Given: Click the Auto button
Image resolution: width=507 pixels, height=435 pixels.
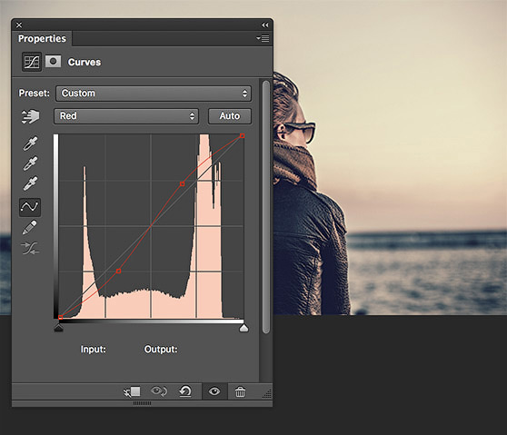Looking at the screenshot, I should (x=230, y=116).
